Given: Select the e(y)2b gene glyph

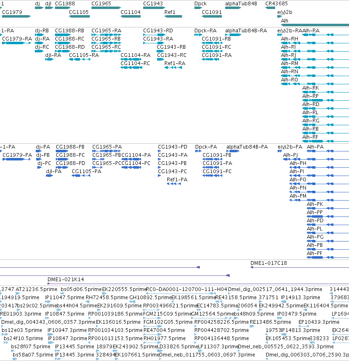Looking at the screenshot, I should click(280, 16).
